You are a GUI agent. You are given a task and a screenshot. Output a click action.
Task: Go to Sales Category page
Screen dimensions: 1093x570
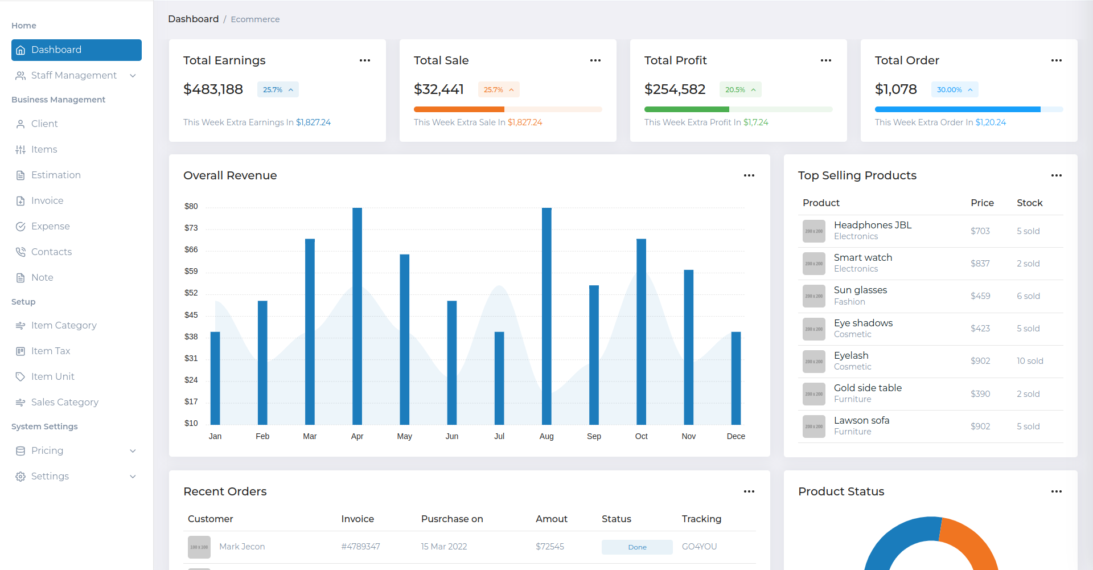(64, 403)
